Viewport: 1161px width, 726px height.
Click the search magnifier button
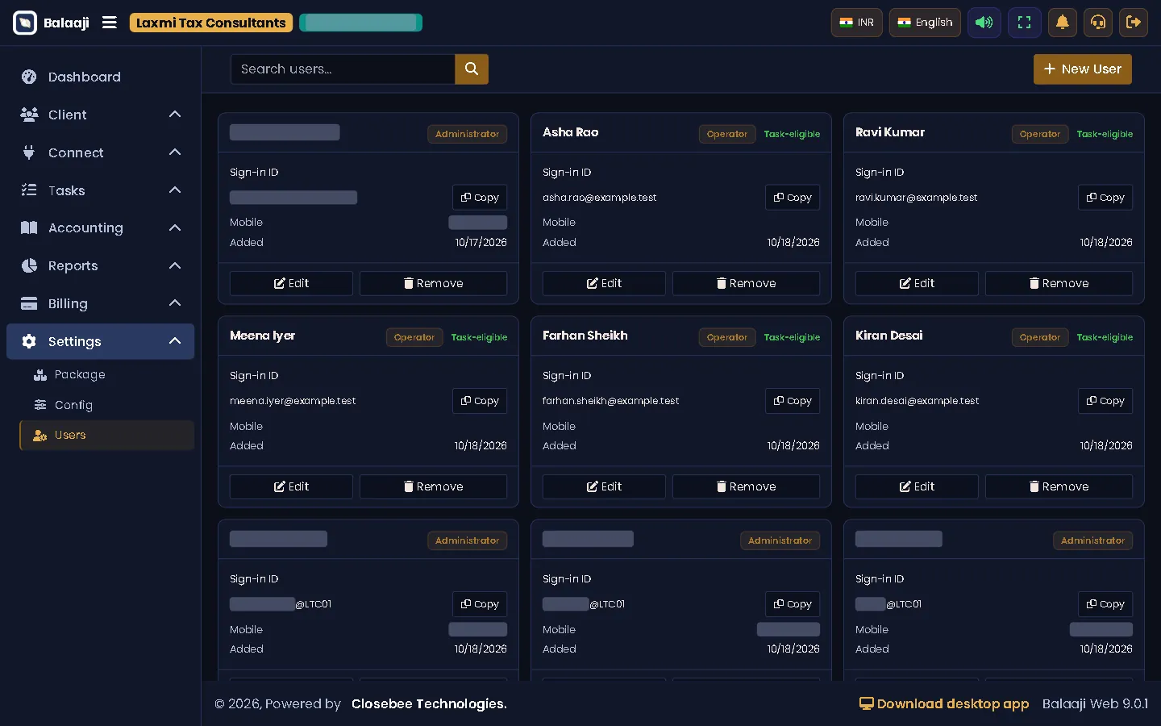pyautogui.click(x=472, y=69)
